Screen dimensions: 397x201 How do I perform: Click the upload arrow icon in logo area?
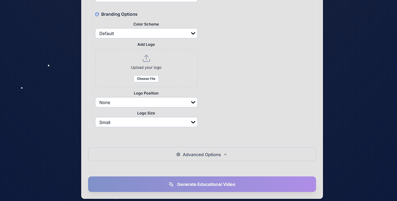(146, 58)
